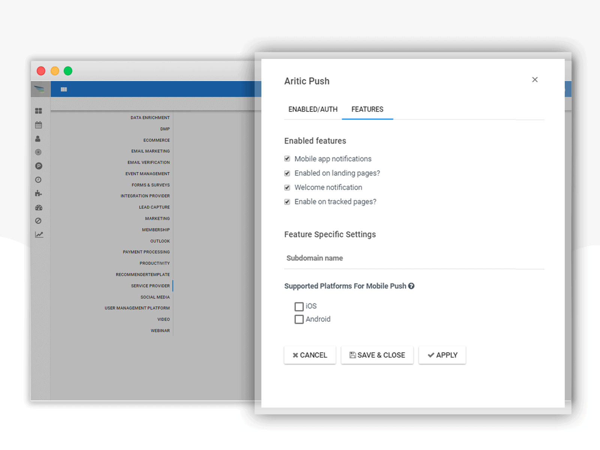Open OUTLOOK category
The image size is (600, 450).
(160, 241)
